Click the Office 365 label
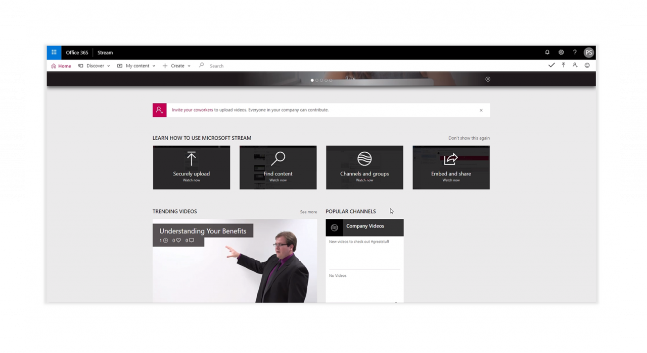The width and height of the screenshot is (647, 353). 77,52
